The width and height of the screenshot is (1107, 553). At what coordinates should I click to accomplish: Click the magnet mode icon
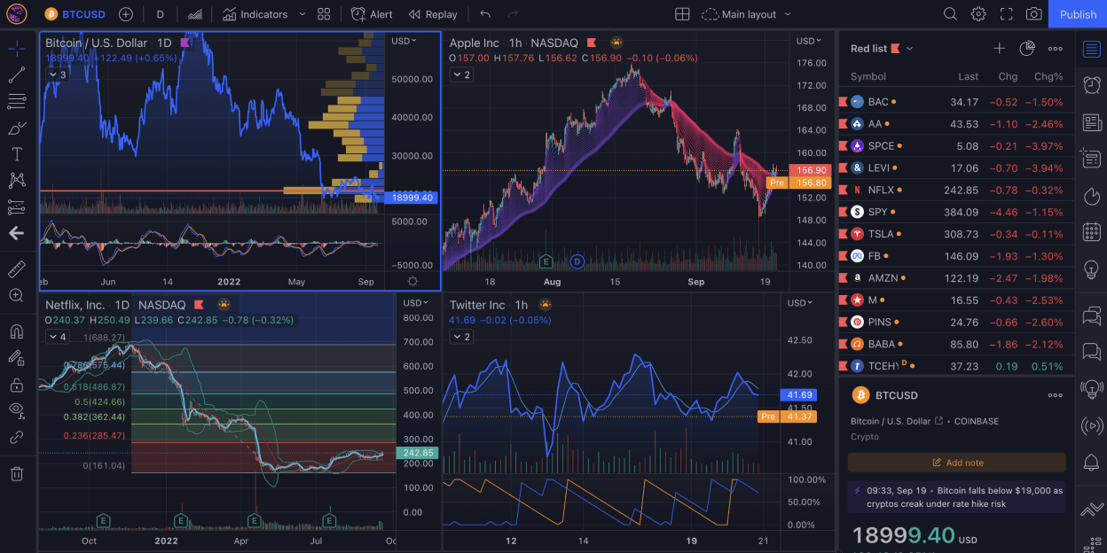16,332
